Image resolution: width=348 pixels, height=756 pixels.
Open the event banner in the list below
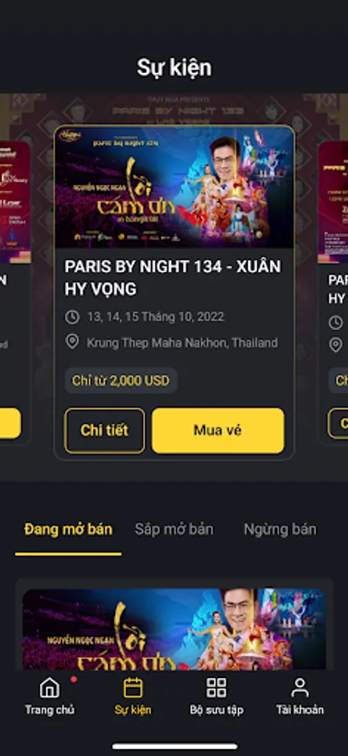pyautogui.click(x=174, y=629)
